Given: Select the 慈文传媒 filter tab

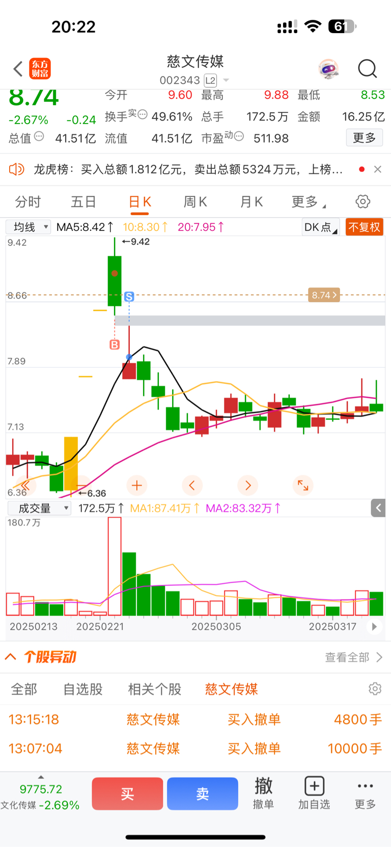Looking at the screenshot, I should click(x=231, y=689).
